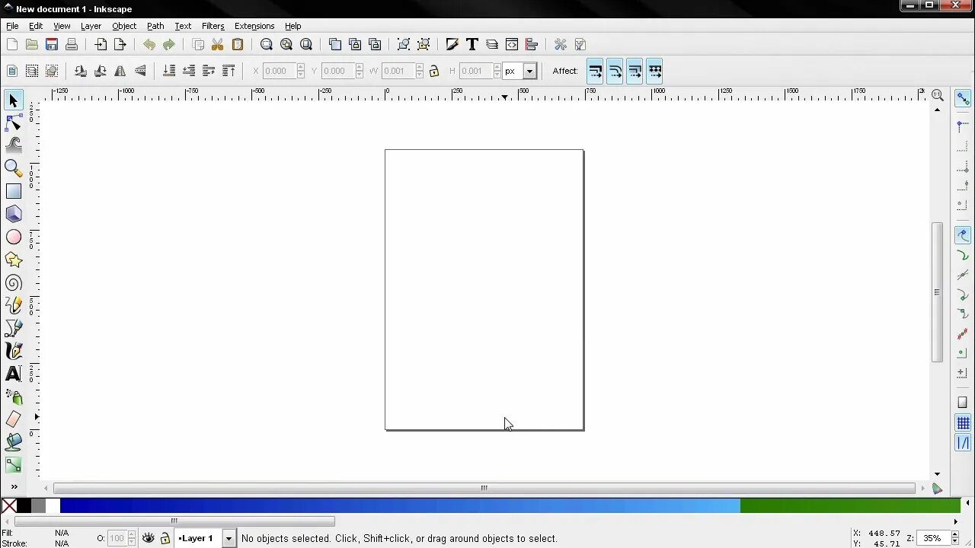Toggle the layer lock icon
Image resolution: width=975 pixels, height=548 pixels.
[x=165, y=538]
